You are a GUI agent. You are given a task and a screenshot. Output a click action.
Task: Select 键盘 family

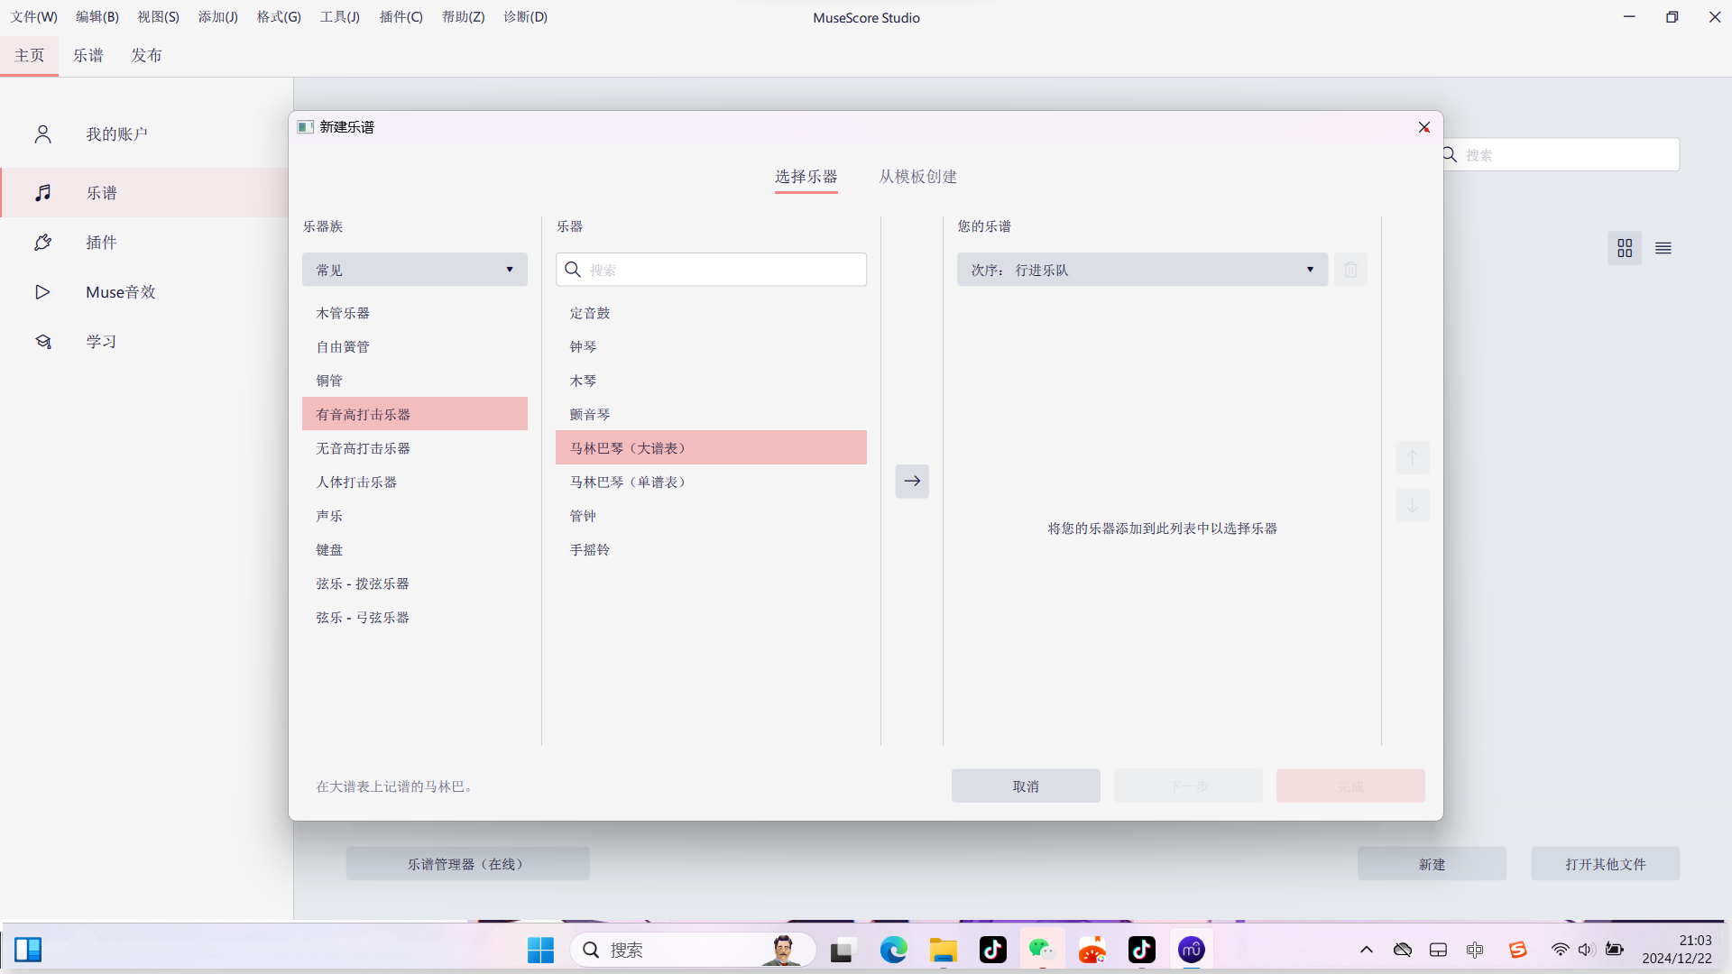tap(415, 549)
